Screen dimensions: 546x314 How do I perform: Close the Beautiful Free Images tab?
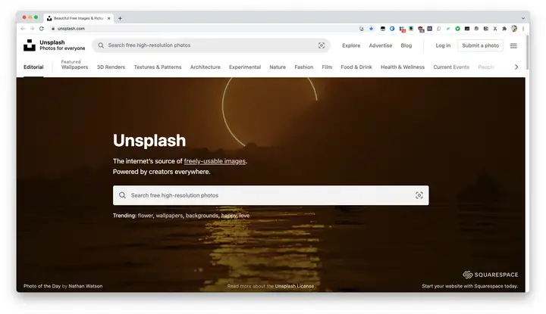tap(109, 18)
